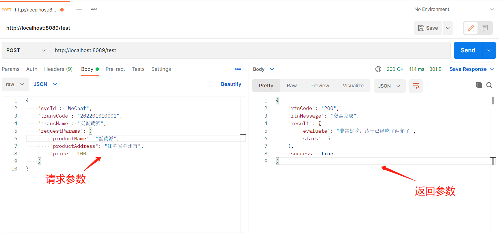Select Pretty response view
Image resolution: width=503 pixels, height=234 pixels.
pyautogui.click(x=266, y=86)
